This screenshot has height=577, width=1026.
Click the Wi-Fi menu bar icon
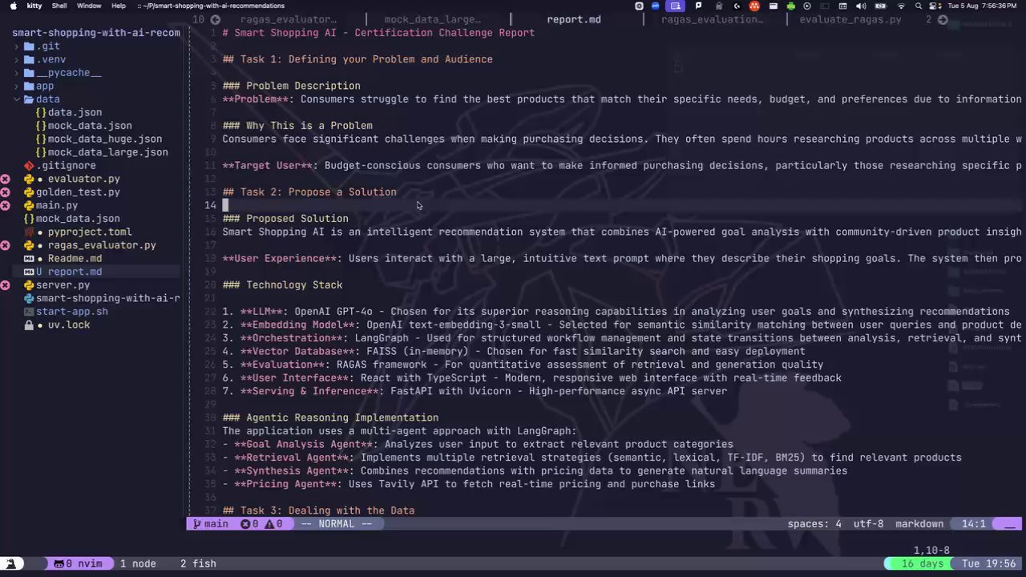[x=901, y=6]
